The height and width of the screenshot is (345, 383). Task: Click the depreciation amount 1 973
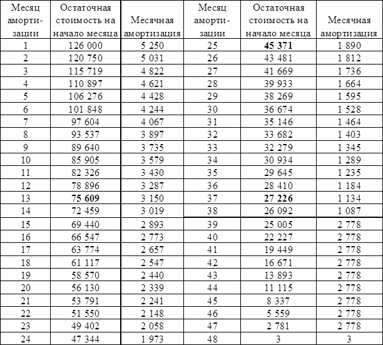(x=153, y=338)
